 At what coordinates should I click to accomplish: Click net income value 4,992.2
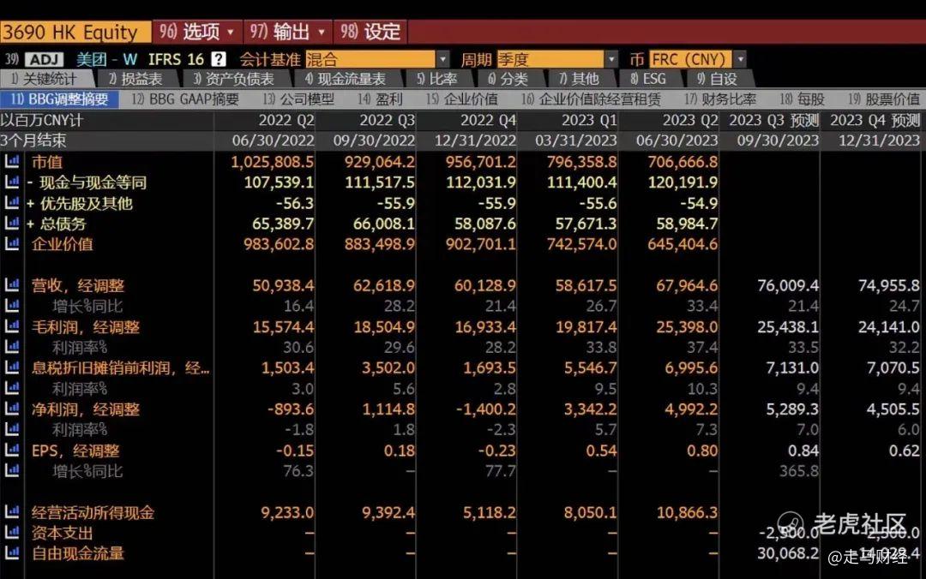pyautogui.click(x=691, y=409)
